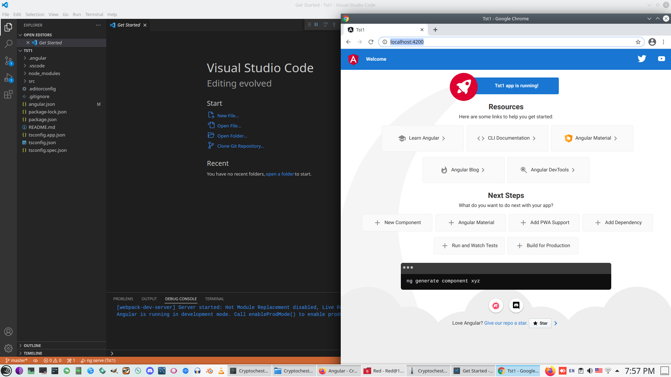Click the localhost:4200 address bar
671x377 pixels.
pos(507,42)
